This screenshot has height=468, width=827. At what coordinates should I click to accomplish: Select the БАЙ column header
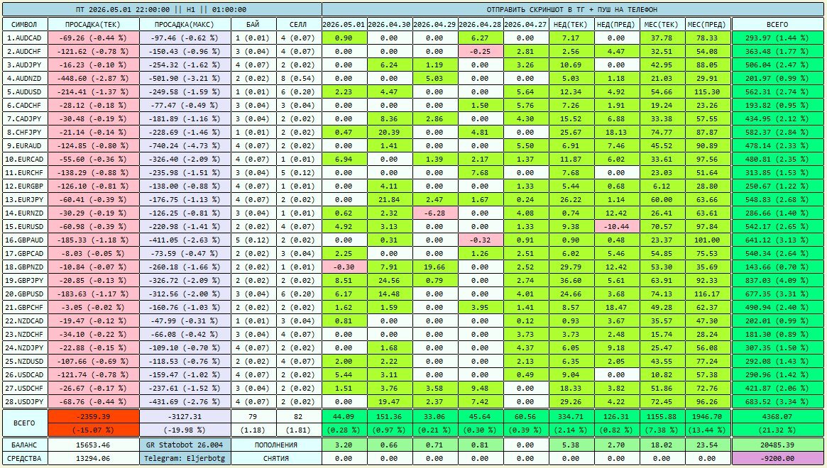pos(253,24)
